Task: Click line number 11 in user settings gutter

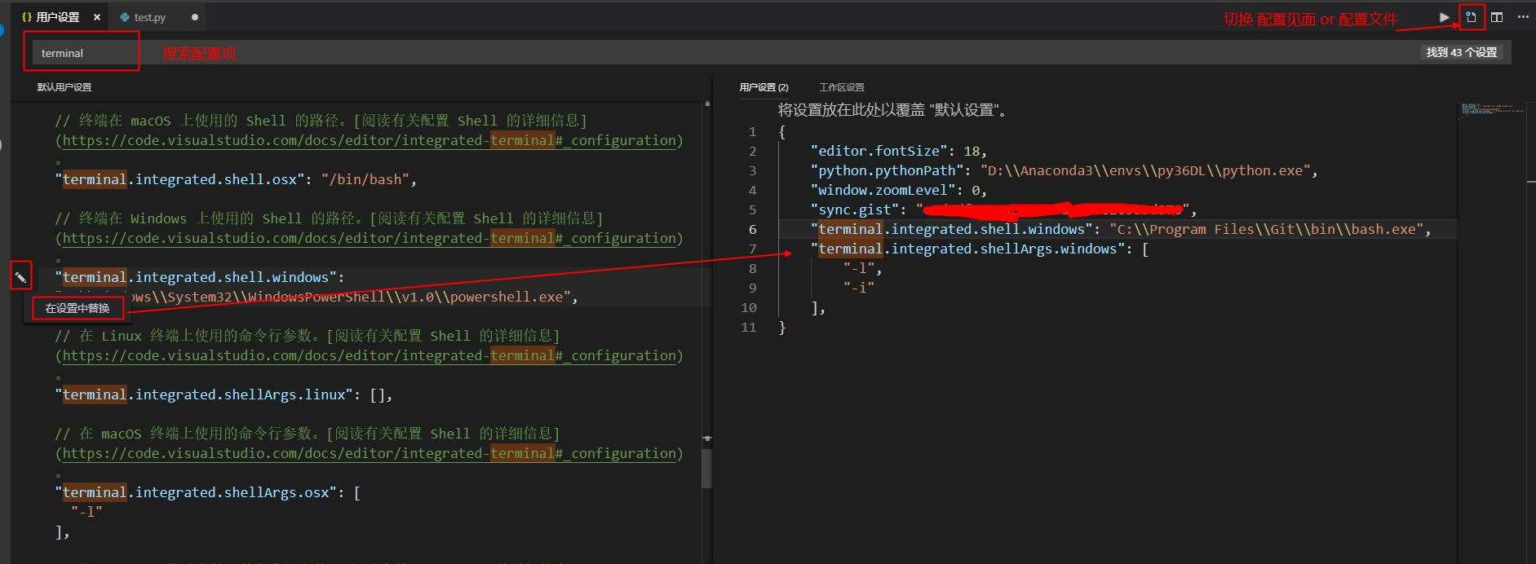Action: pos(749,327)
